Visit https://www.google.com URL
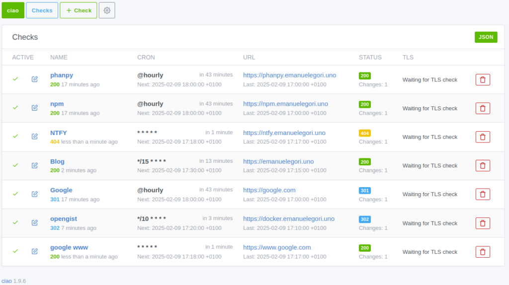The image size is (509, 285). click(277, 247)
